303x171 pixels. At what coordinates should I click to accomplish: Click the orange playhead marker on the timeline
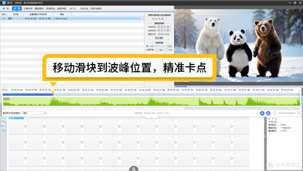tap(53, 92)
